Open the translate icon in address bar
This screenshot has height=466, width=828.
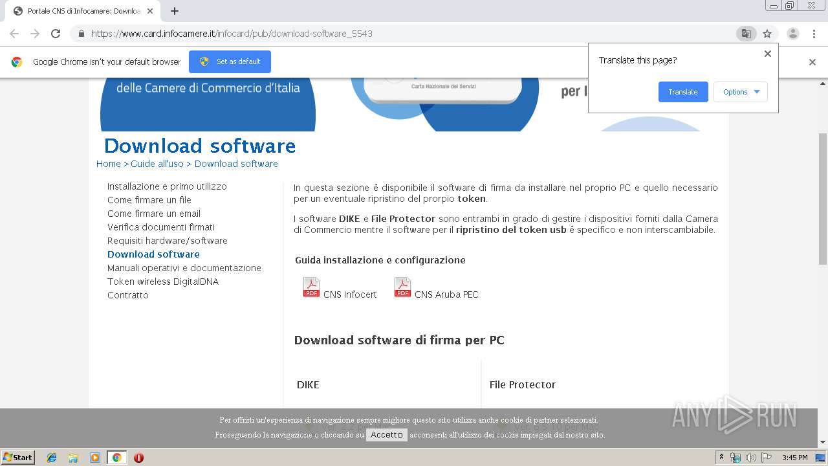click(746, 34)
